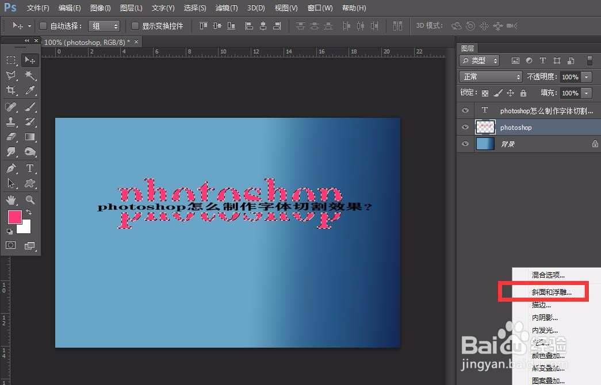The width and height of the screenshot is (601, 385).
Task: Select the Magic Wand tool
Action: 29,75
